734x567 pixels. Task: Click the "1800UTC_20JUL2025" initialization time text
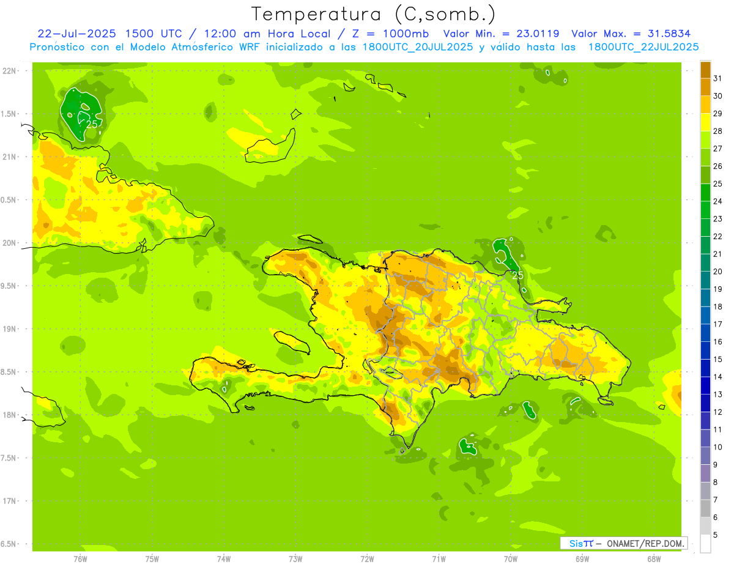point(417,47)
